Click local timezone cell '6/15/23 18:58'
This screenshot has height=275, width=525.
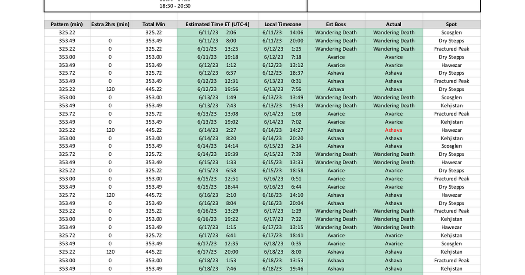[283, 171]
